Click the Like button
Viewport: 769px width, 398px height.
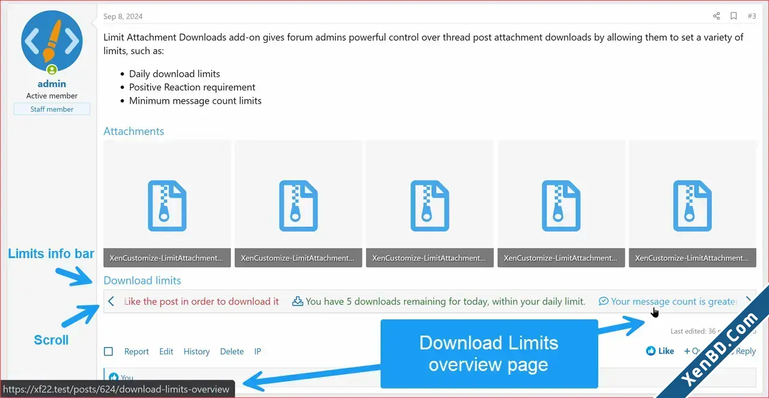tap(660, 351)
